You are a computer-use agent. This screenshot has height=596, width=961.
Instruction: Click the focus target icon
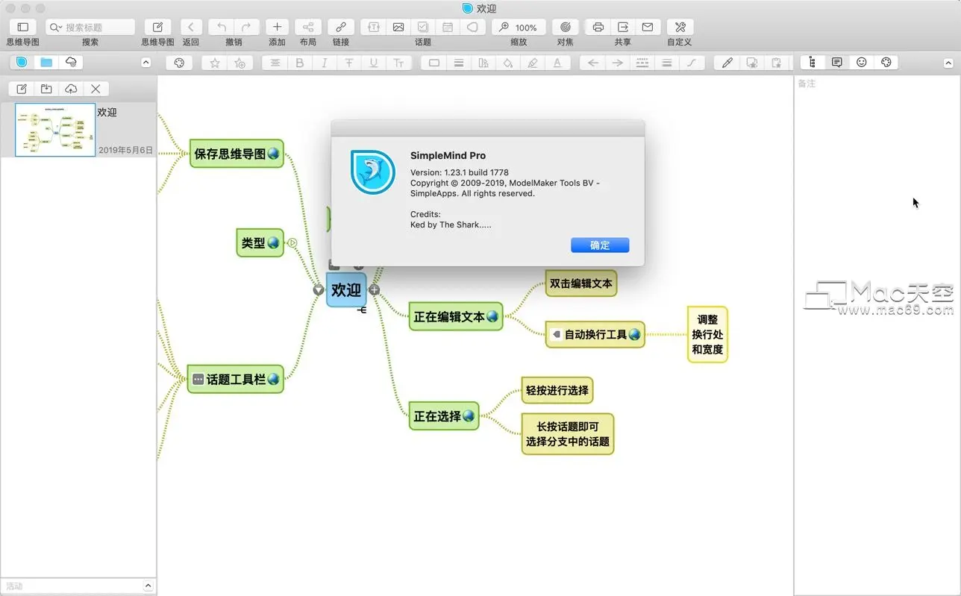[565, 27]
